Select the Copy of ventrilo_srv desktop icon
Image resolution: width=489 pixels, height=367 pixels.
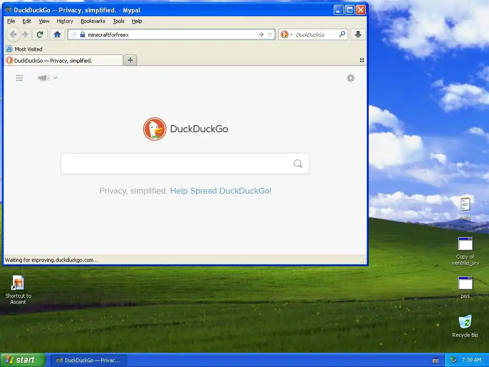point(465,251)
